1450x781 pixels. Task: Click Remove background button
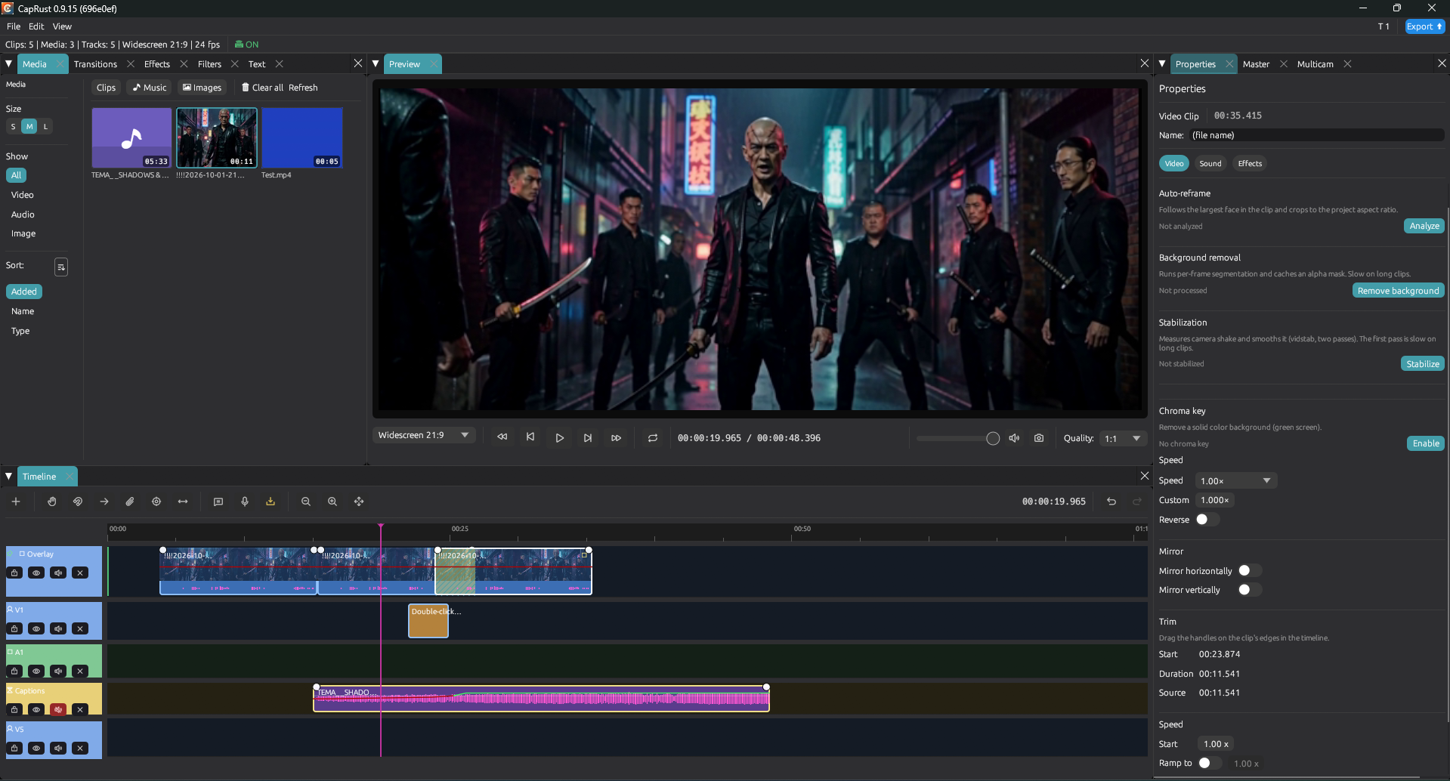(1398, 291)
